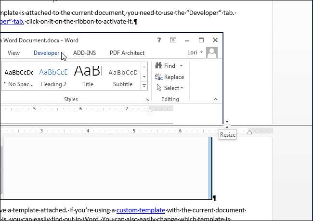Click the Replace icon in Editing
313x221 pixels.
pos(158,77)
